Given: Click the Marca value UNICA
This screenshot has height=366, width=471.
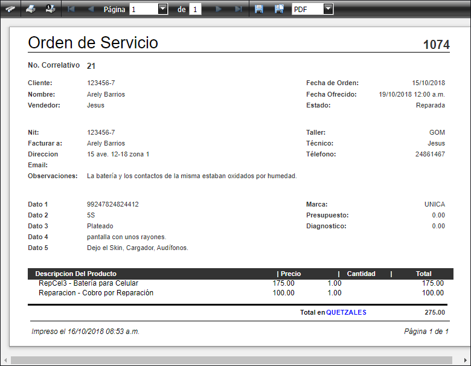Looking at the screenshot, I should click(x=435, y=204).
